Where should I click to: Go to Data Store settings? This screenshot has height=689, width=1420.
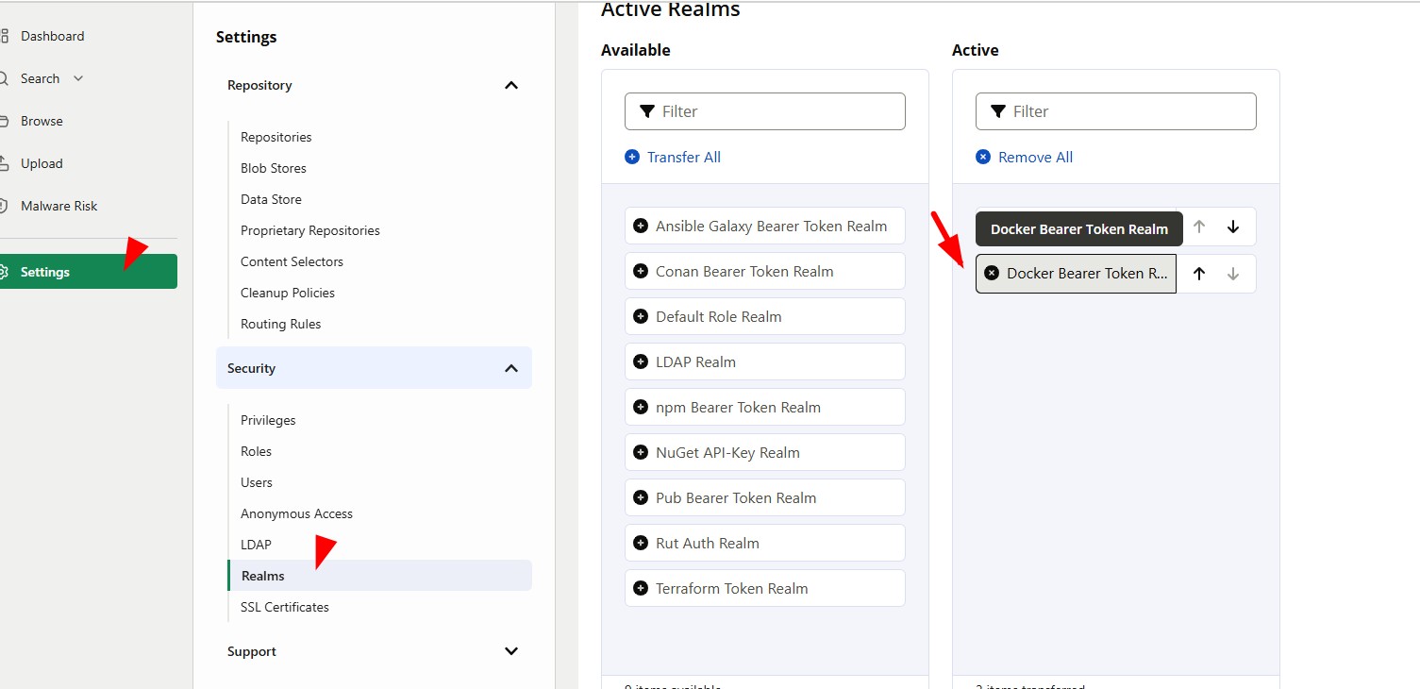click(271, 199)
